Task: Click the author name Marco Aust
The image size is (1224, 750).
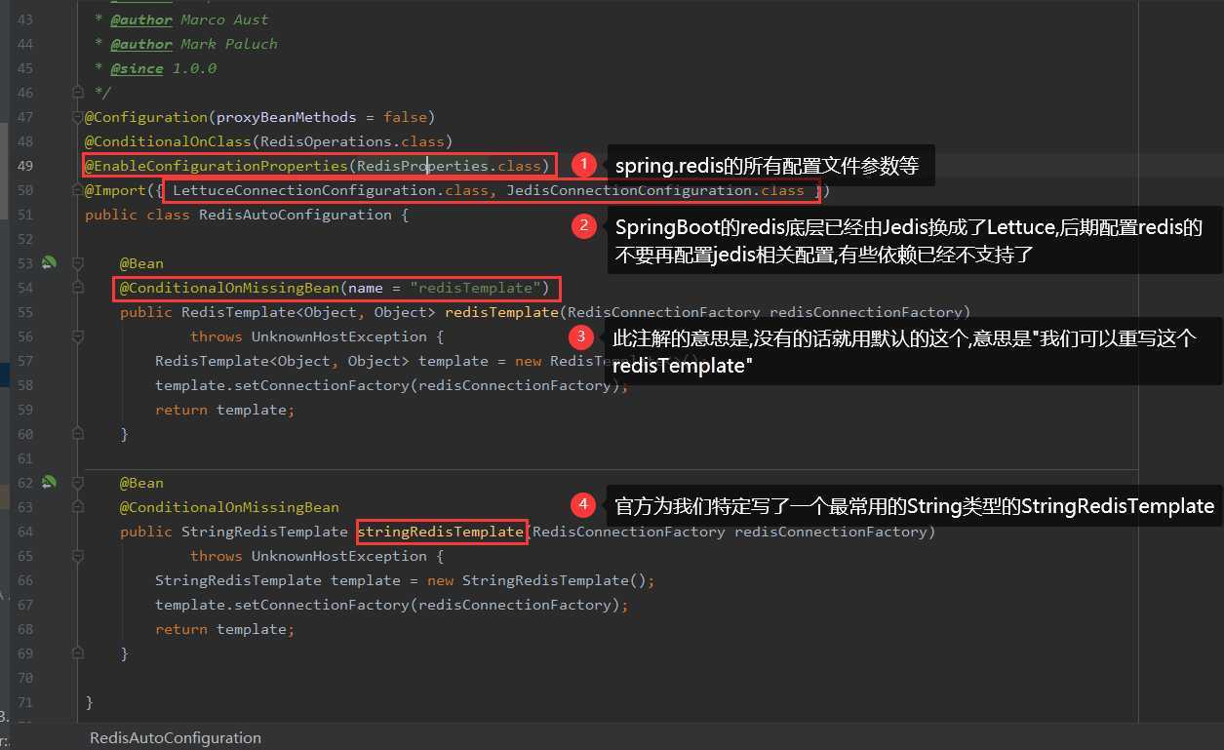Action: pyautogui.click(x=224, y=20)
